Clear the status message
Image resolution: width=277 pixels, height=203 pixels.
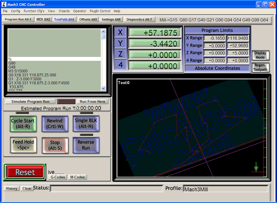27,189
